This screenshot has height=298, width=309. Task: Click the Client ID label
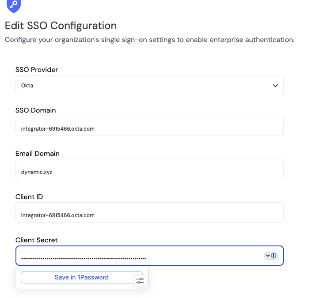29,197
